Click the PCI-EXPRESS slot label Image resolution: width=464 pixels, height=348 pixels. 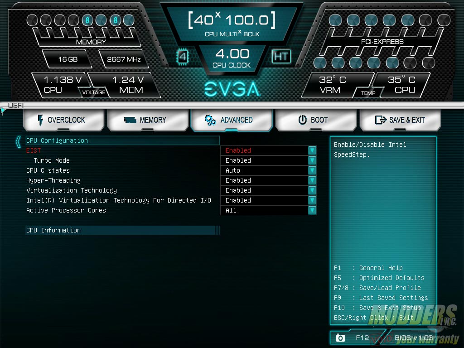pos(382,42)
